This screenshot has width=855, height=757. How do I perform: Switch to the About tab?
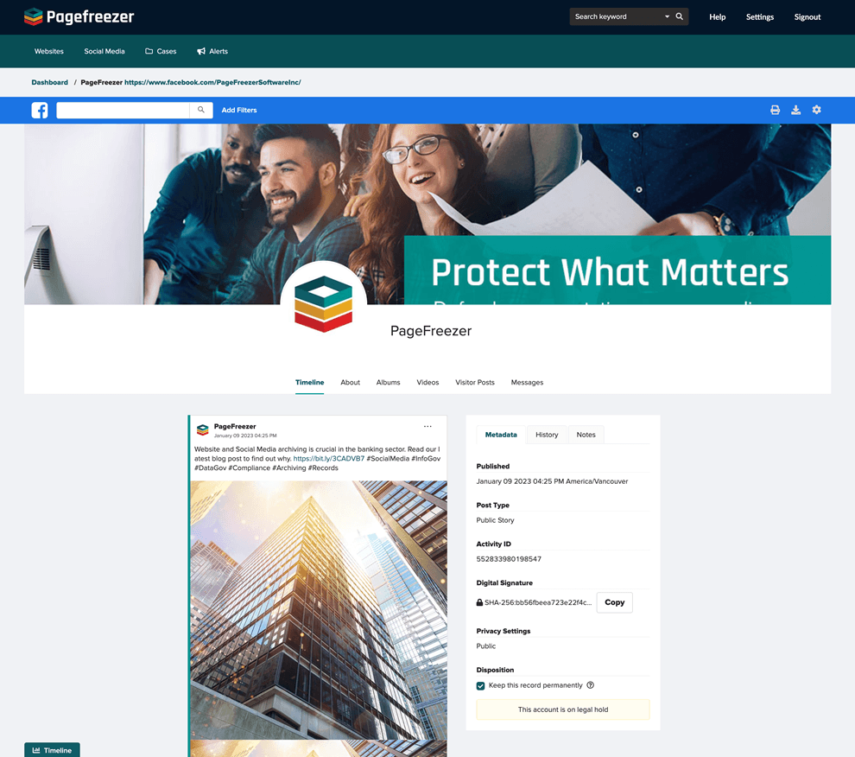[350, 383]
